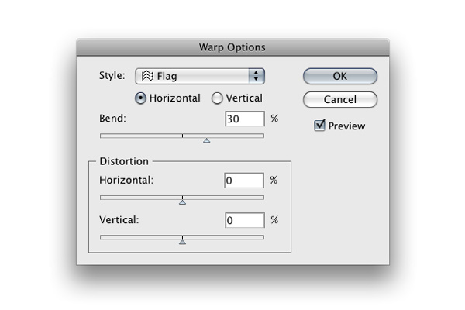Click the flag icon in the Style box
The image size is (465, 310).
click(x=146, y=76)
